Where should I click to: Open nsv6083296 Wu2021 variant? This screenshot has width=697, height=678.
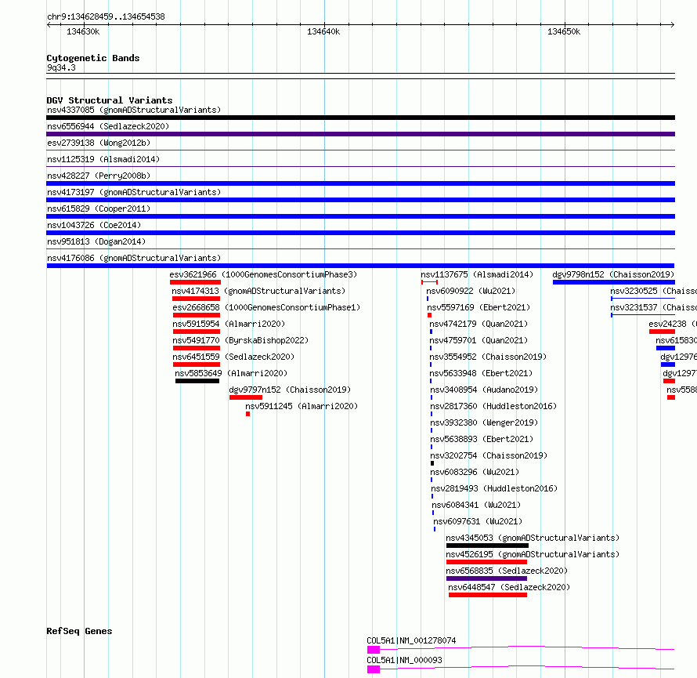tap(475, 472)
